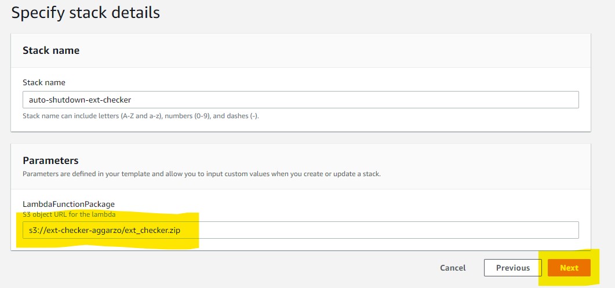Click the Parameters description sentence

[x=202, y=174]
